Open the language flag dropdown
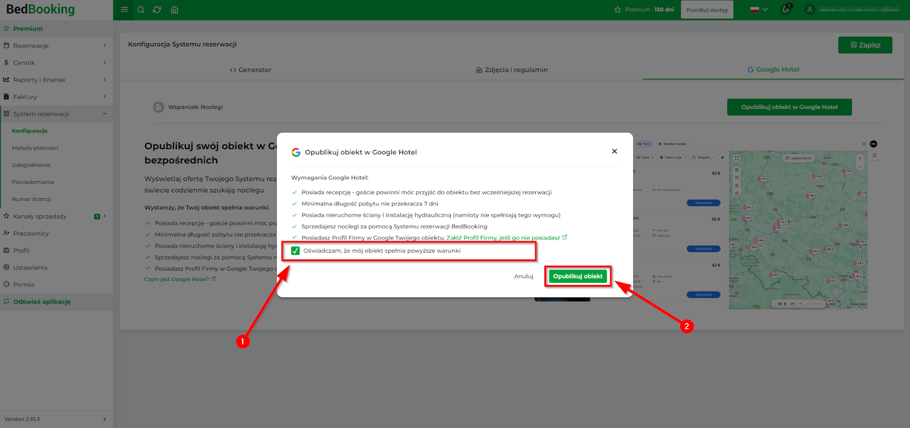Screen dimensions: 910x428 click(759, 10)
